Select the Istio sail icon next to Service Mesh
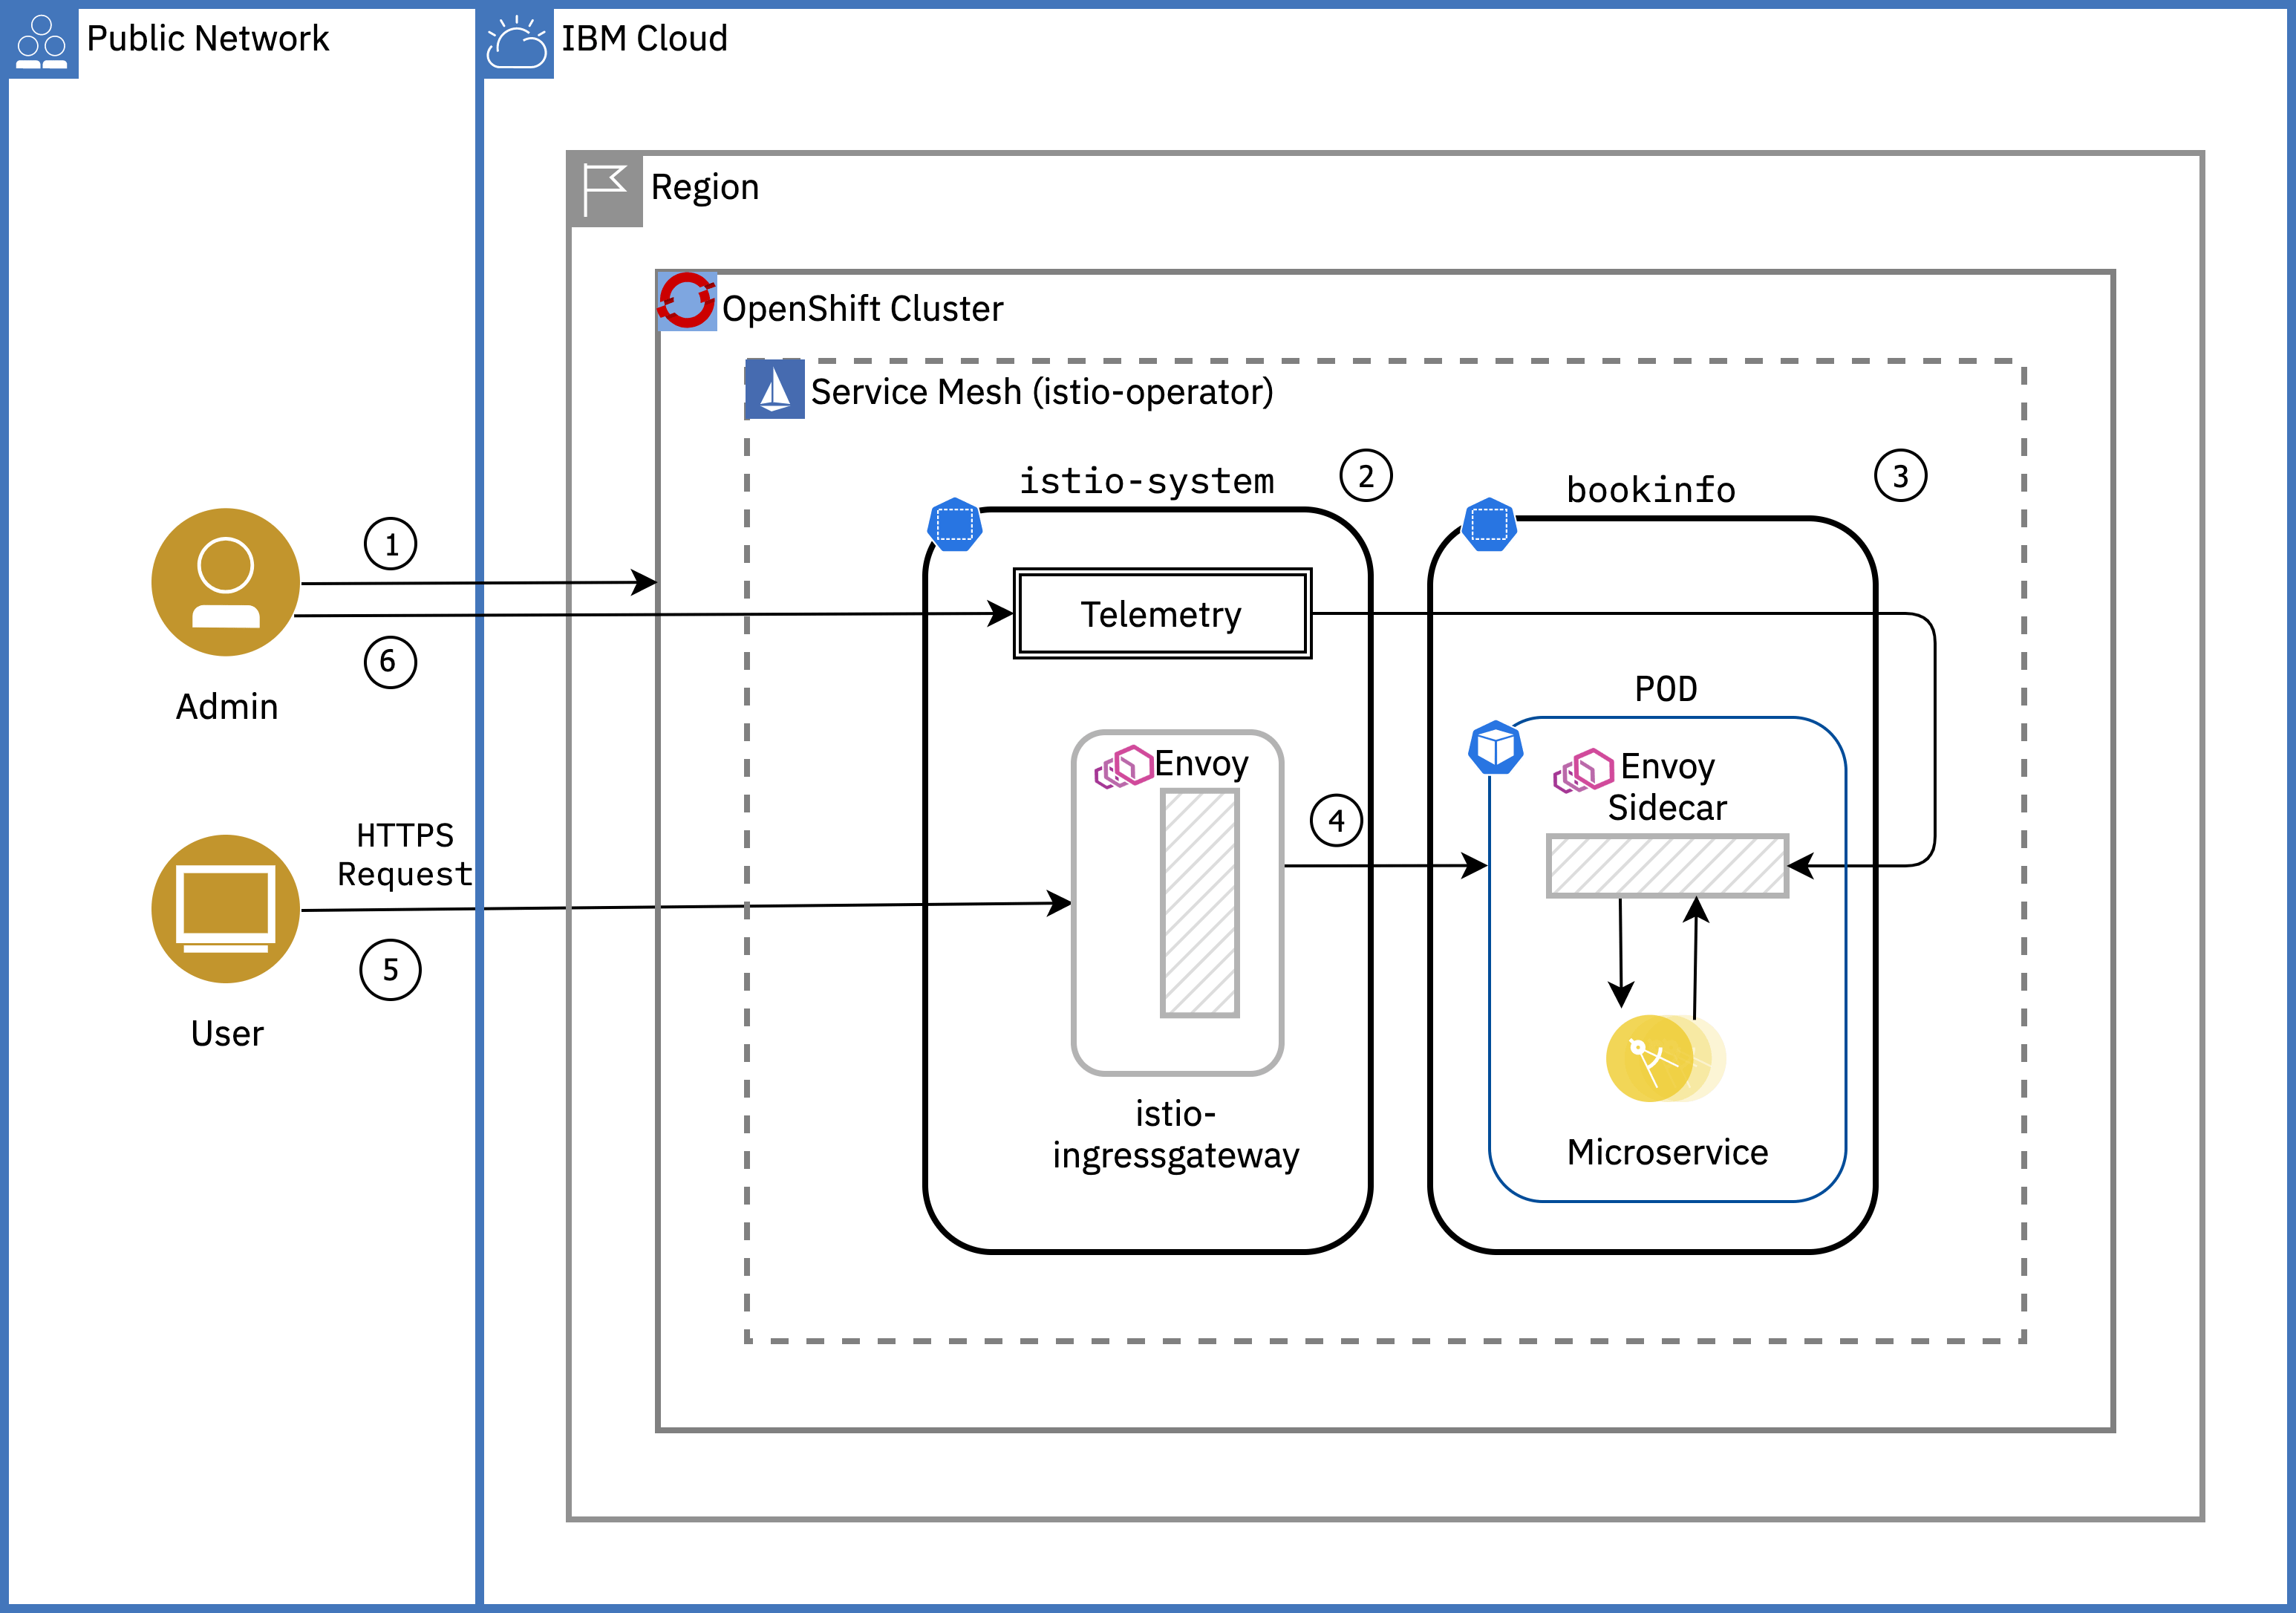Viewport: 2296px width, 1613px height. point(775,391)
